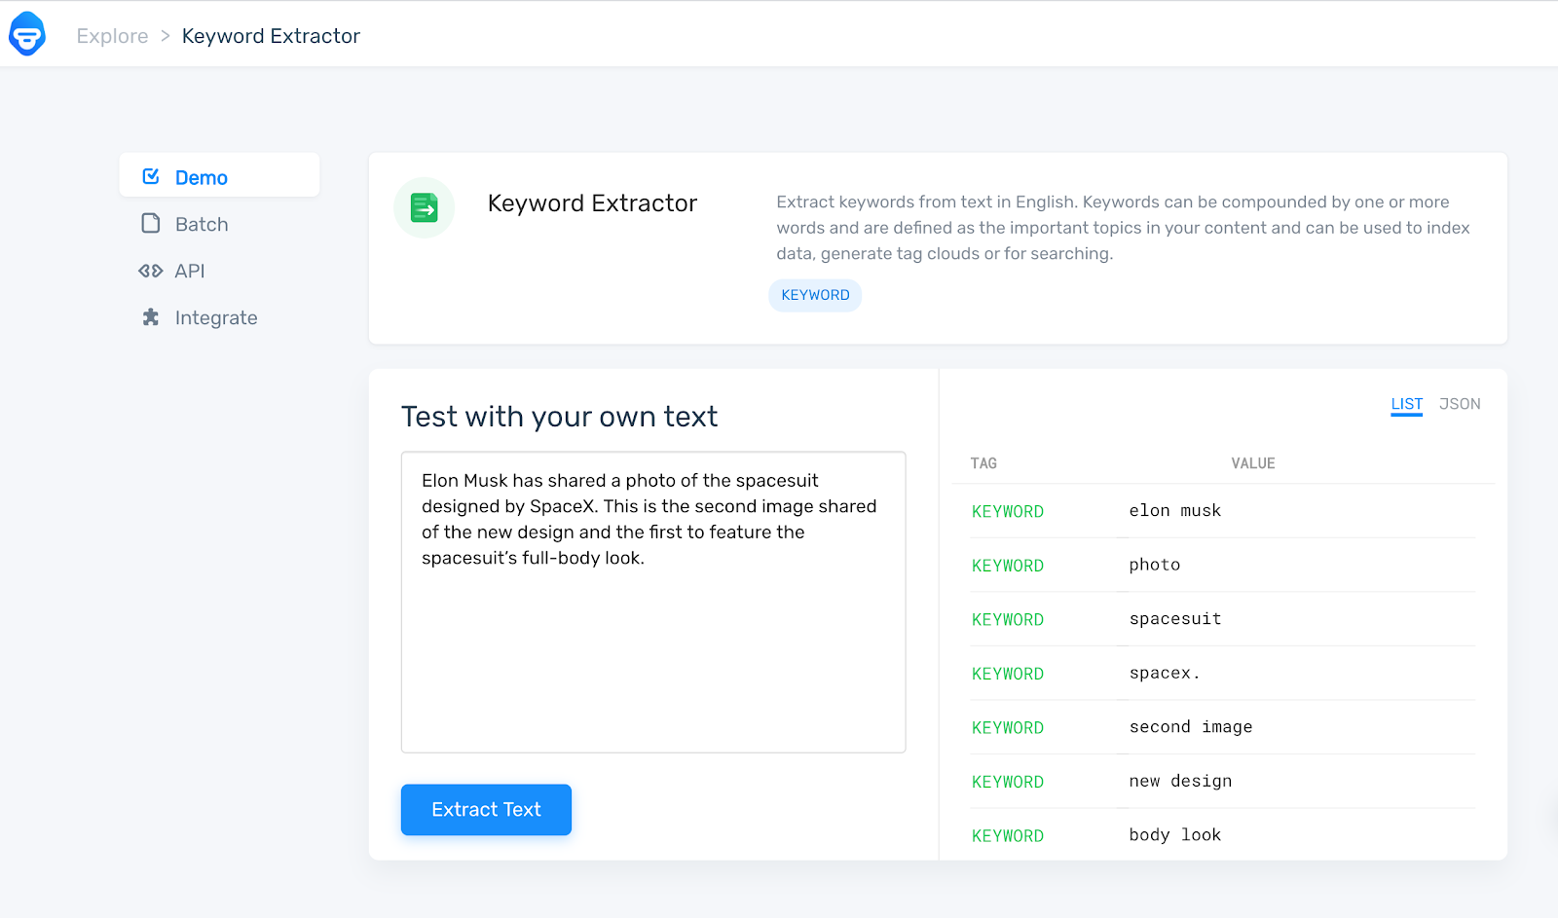The image size is (1558, 918).
Task: Go back to Explore breadcrumb
Action: (113, 36)
